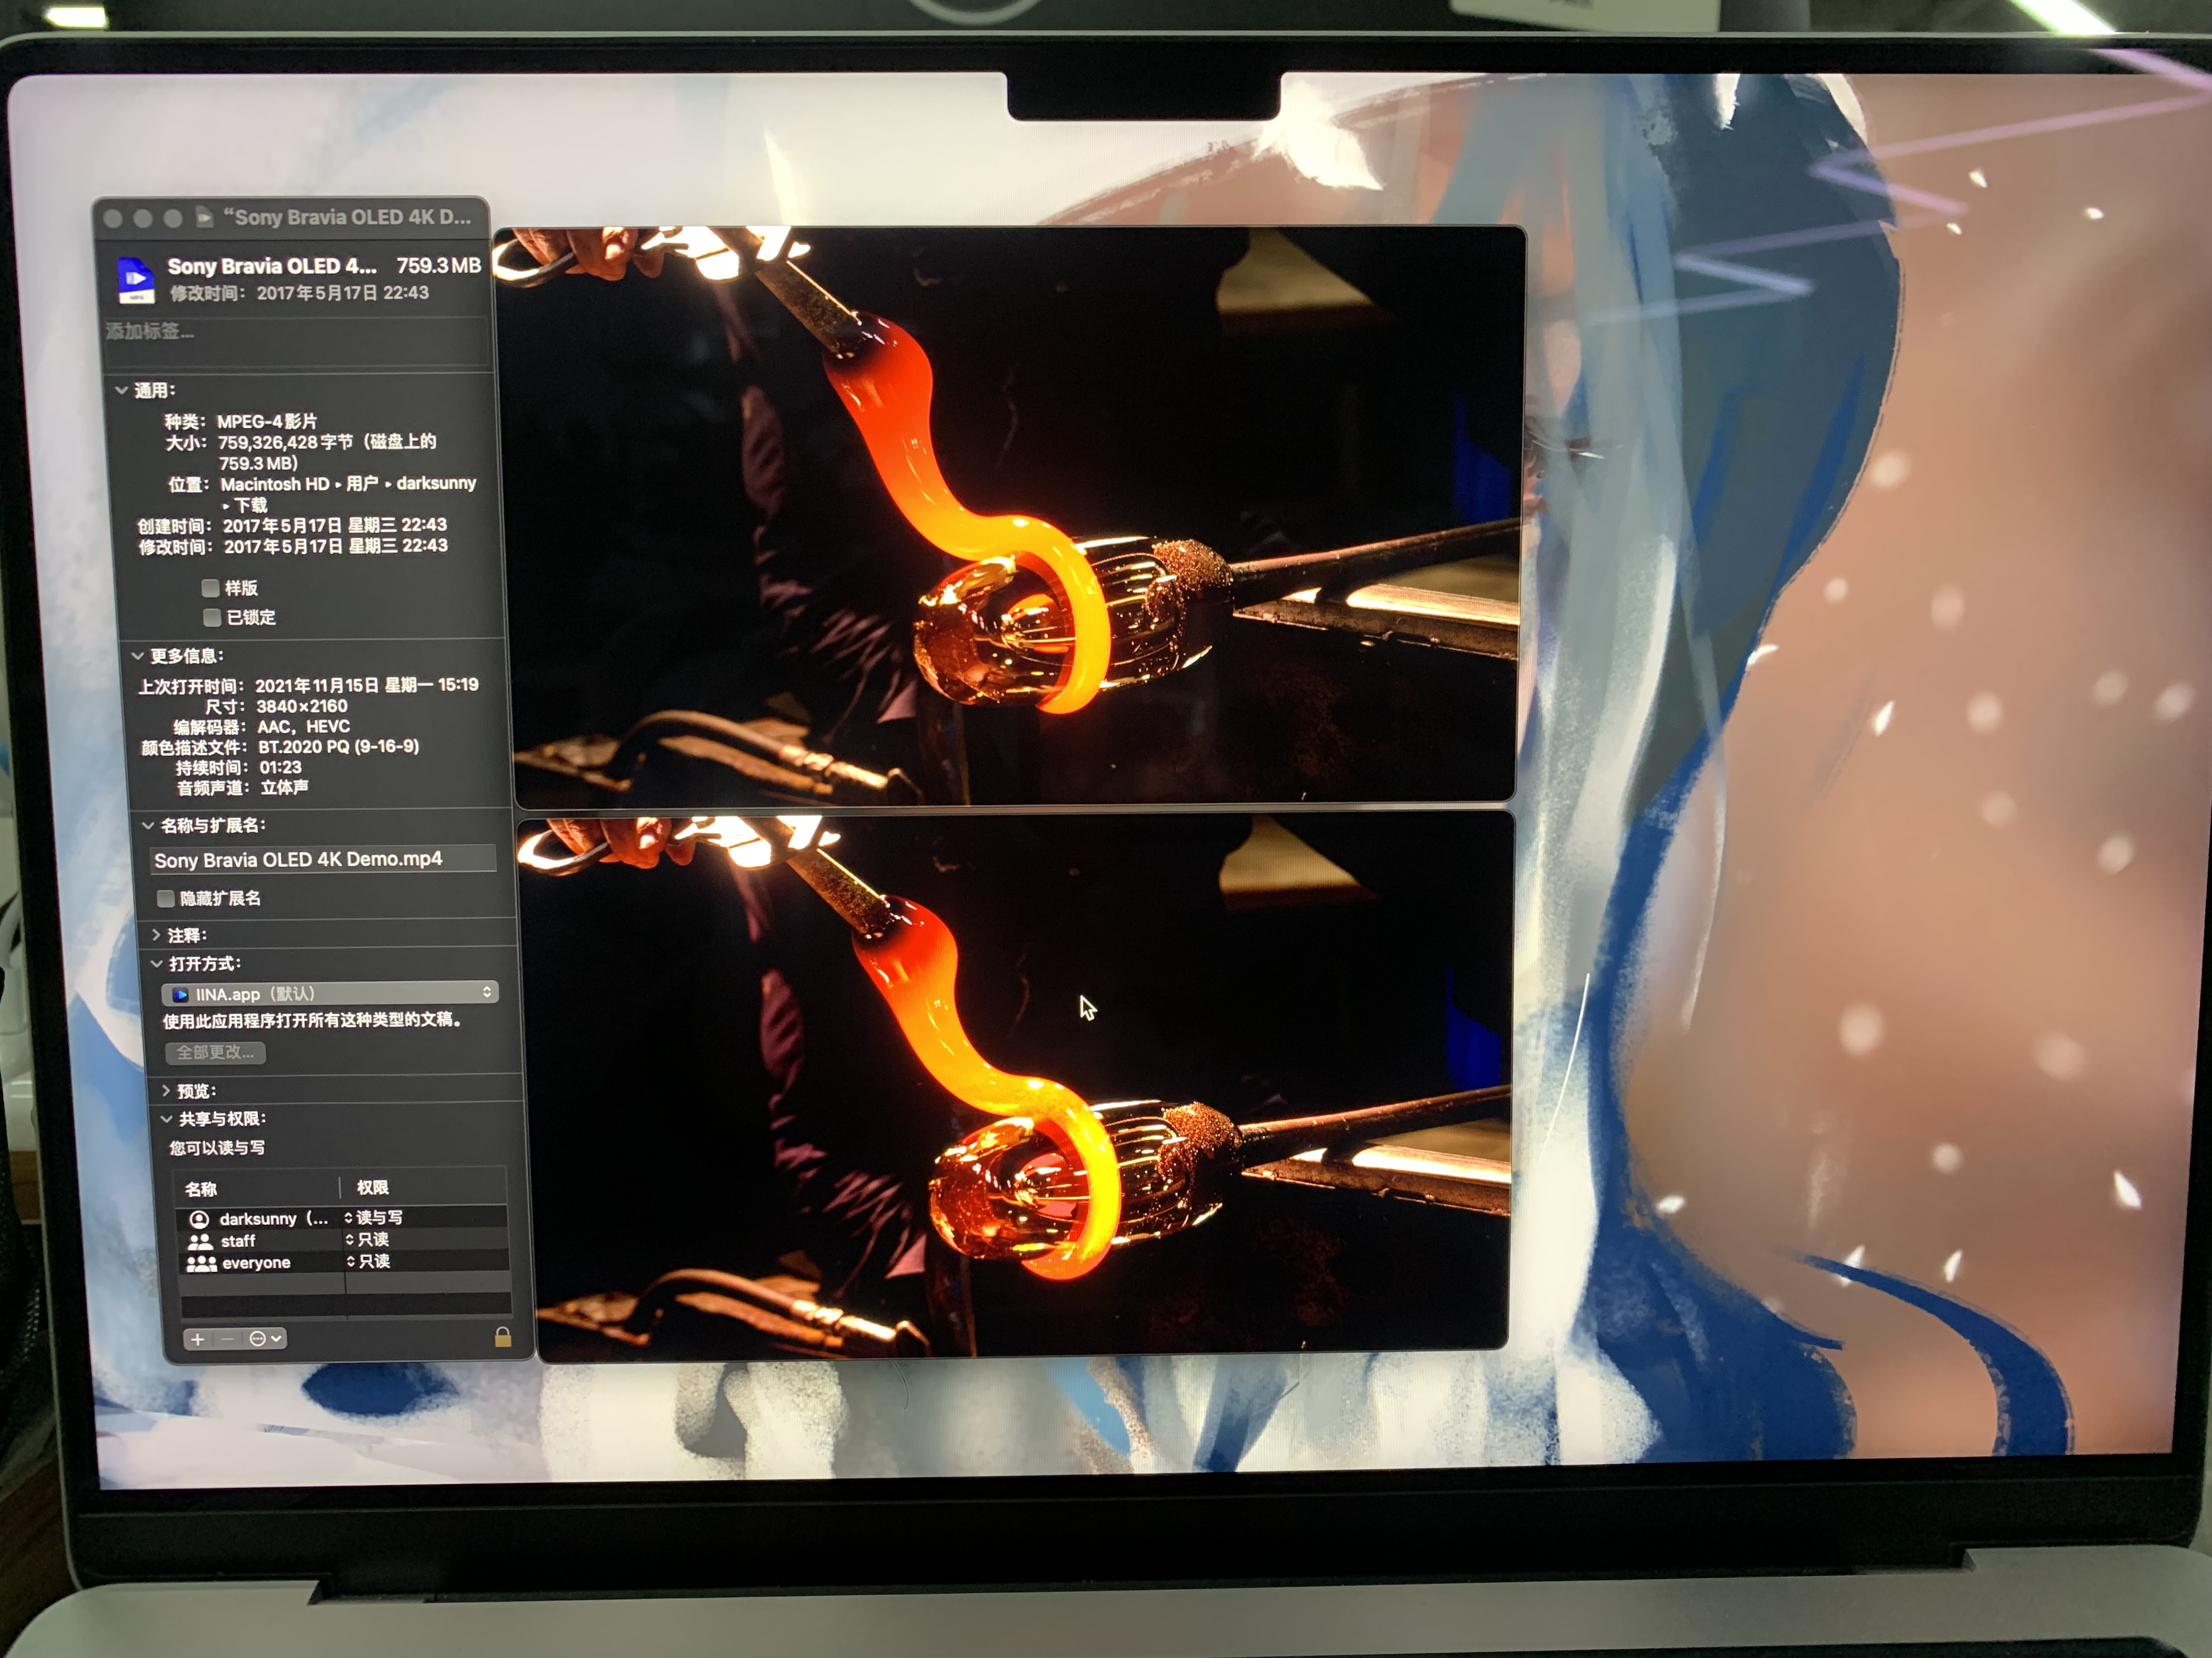
Task: Click the 全部更改 (Change All) button
Action: pos(215,1052)
